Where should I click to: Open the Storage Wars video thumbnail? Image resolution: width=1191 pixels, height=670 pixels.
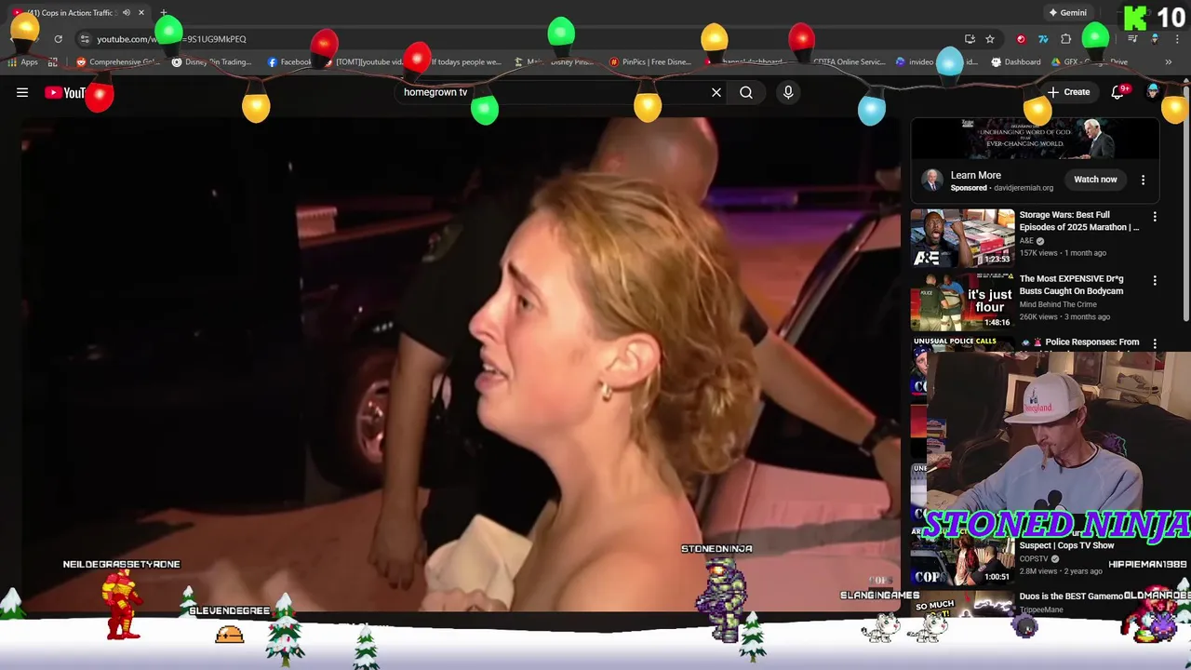(962, 237)
